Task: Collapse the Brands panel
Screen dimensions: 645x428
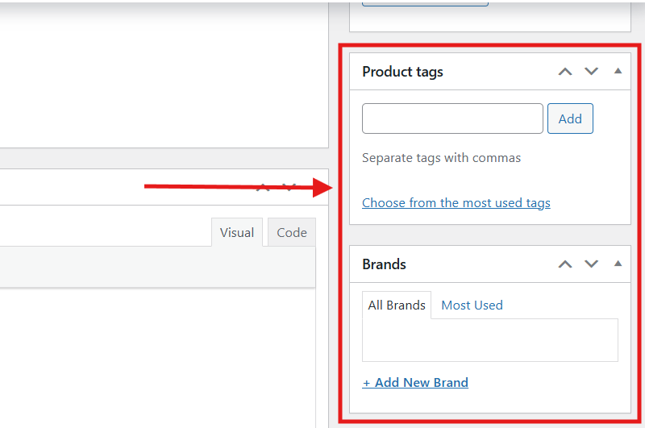Action: click(x=618, y=264)
